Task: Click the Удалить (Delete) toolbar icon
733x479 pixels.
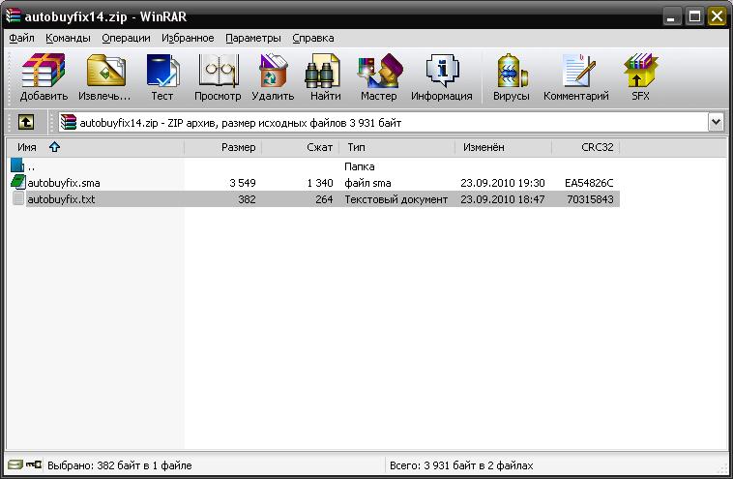Action: pos(273,71)
